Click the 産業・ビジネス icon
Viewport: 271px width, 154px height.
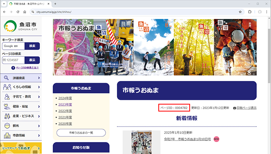[x=7, y=116]
